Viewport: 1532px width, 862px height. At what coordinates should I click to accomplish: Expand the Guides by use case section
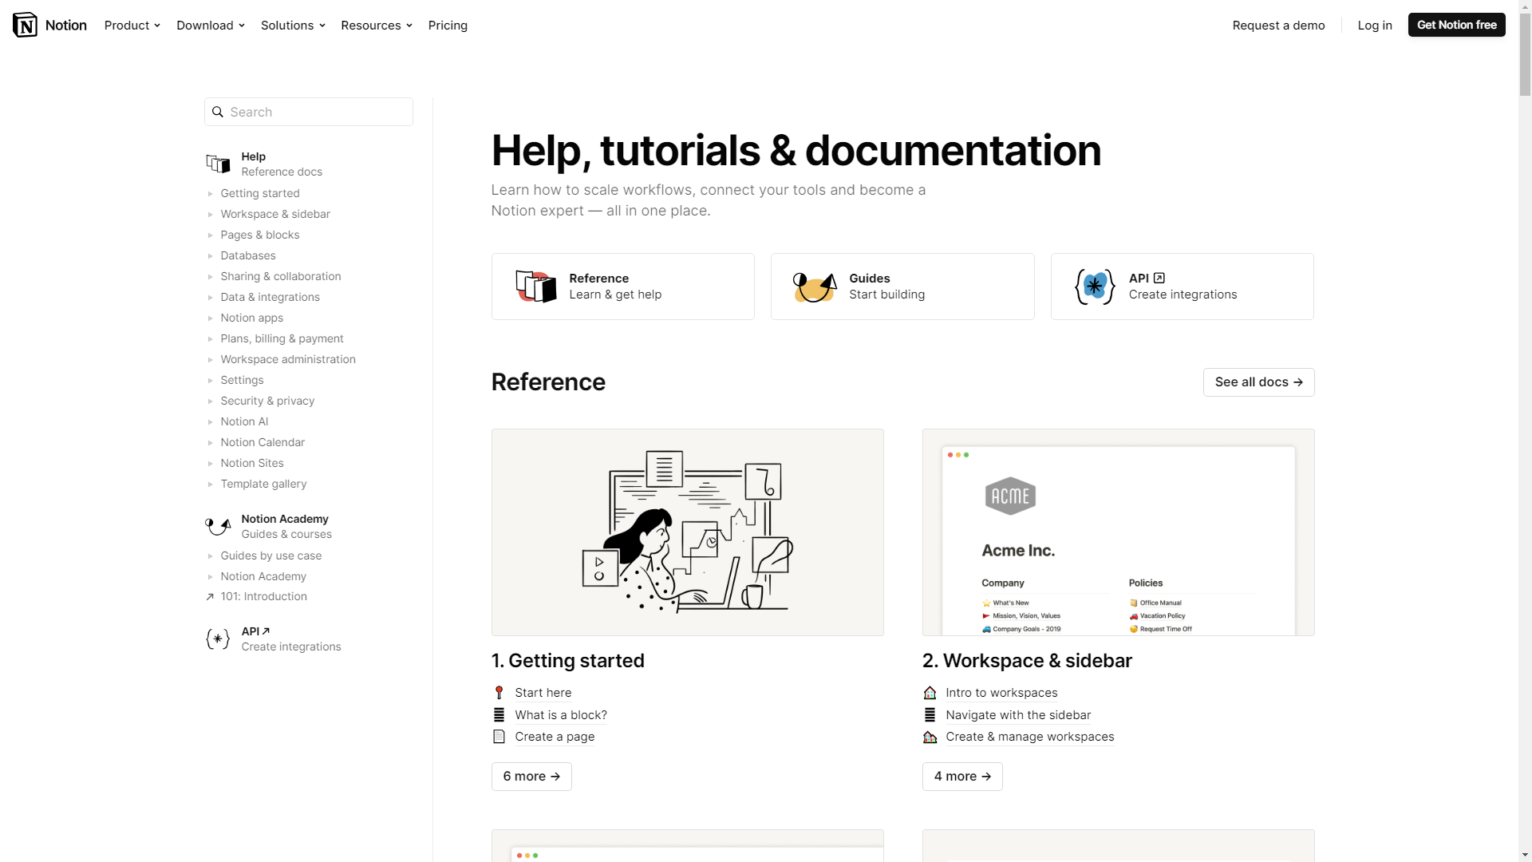(210, 556)
